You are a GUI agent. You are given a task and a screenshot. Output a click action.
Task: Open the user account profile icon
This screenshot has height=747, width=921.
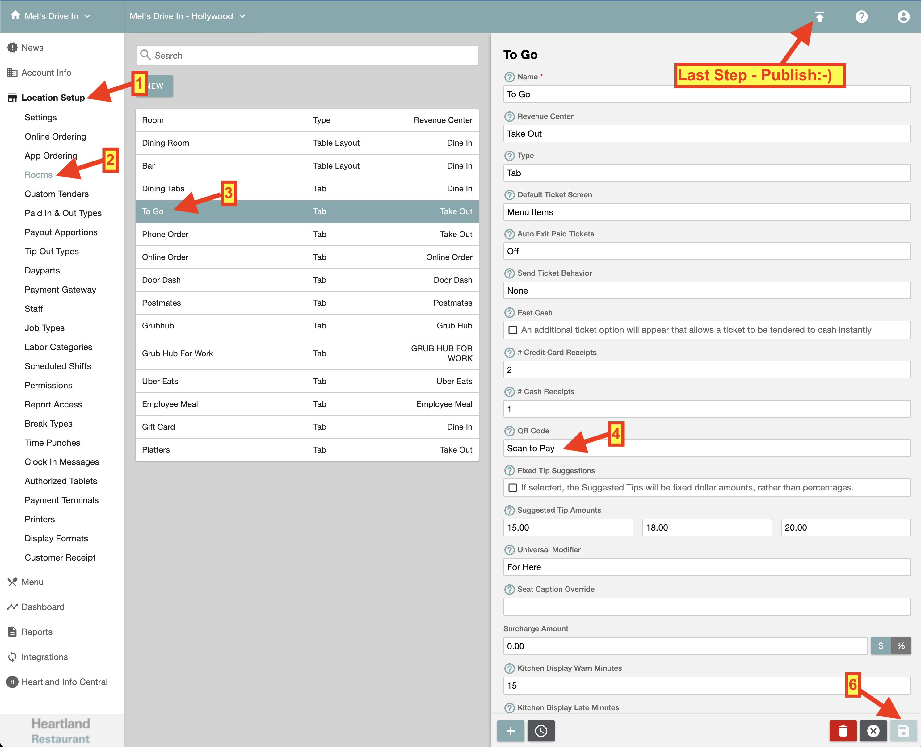coord(903,16)
